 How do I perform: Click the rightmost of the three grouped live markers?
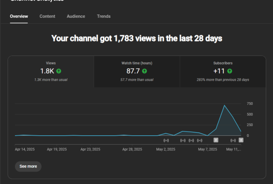click(200, 140)
